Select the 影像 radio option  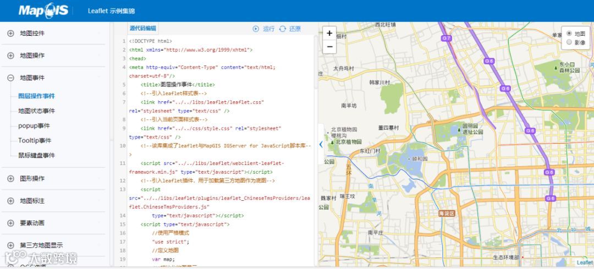(x=569, y=42)
